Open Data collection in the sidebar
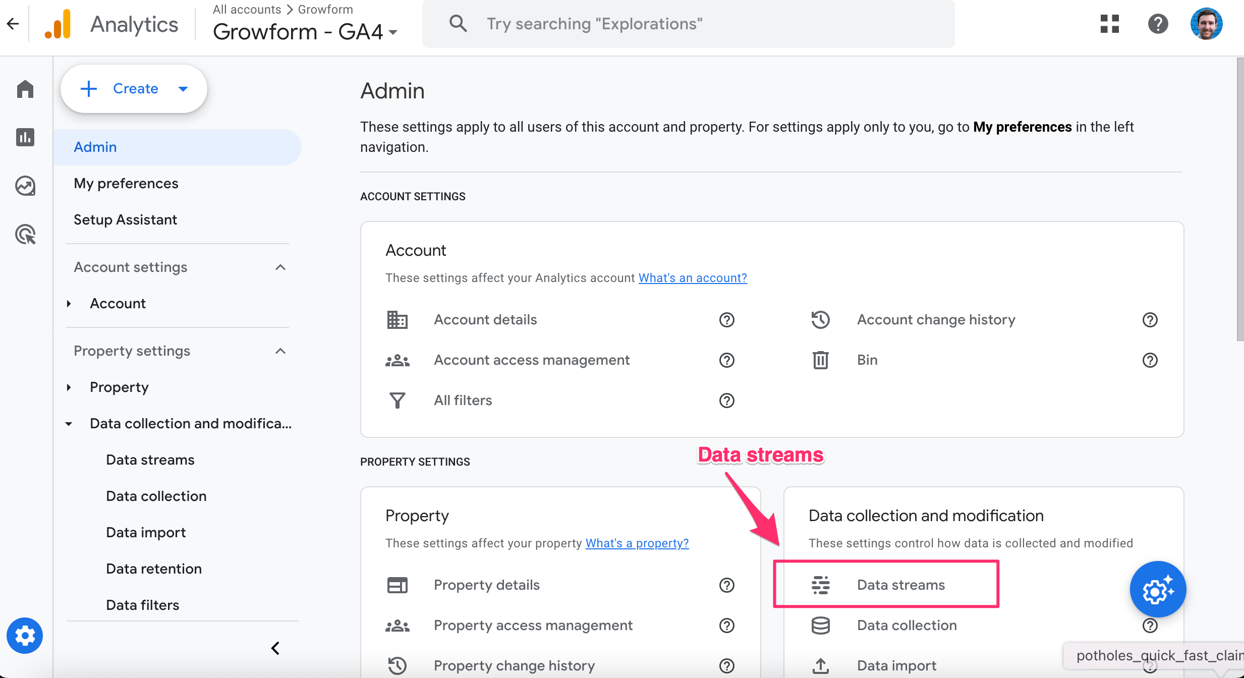 [156, 496]
